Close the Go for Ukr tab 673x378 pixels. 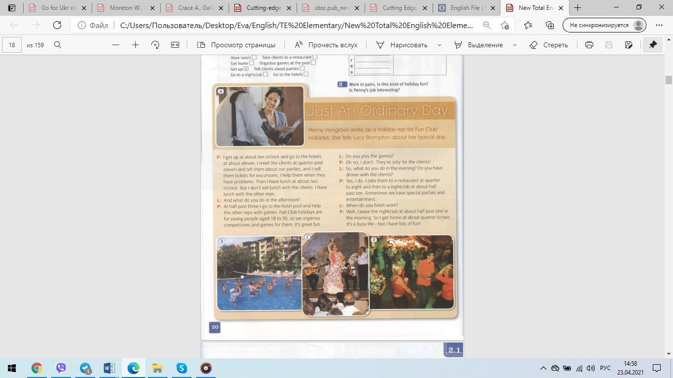coord(84,8)
